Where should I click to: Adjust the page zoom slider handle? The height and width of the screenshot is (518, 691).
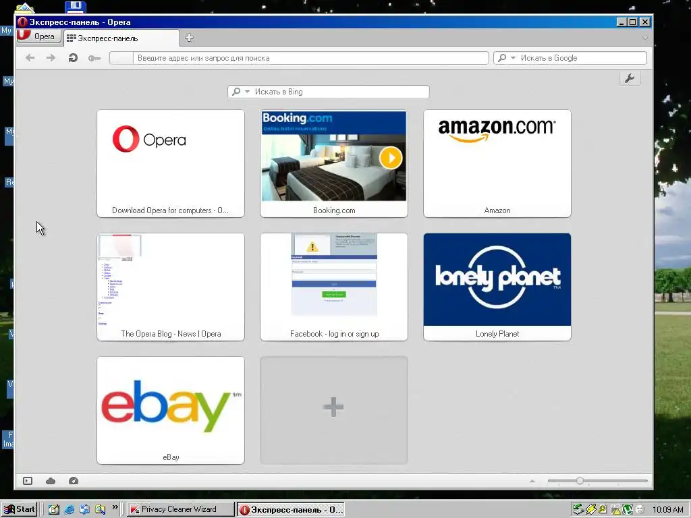point(580,480)
